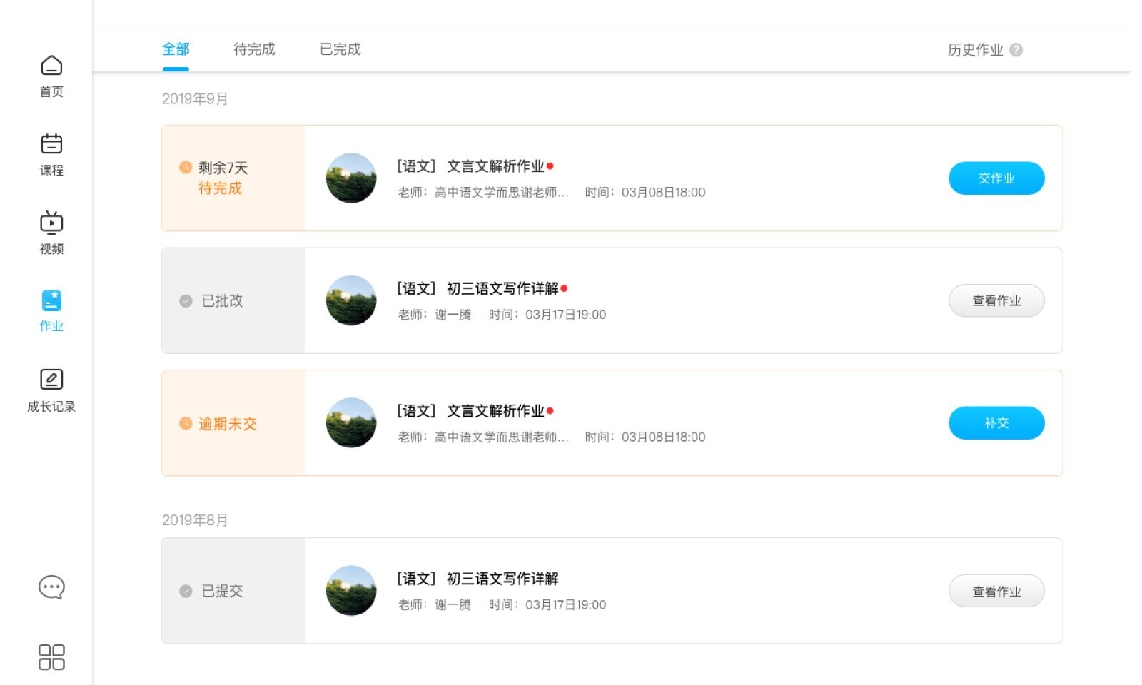Click 查看作业 for the 已批改 assignment
This screenshot has height=685, width=1142.
(x=996, y=301)
